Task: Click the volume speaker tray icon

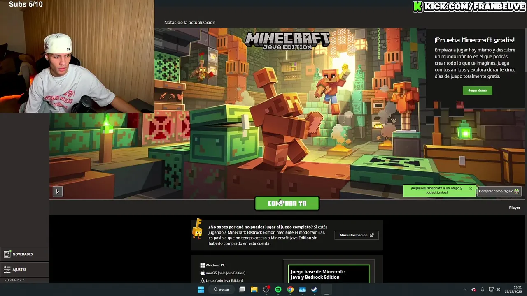Action: point(498,289)
